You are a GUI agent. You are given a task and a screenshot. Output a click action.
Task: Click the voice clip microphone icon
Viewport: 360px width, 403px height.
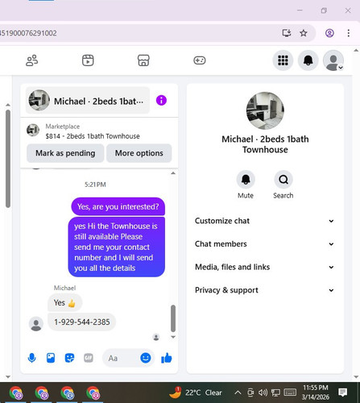[x=32, y=358]
